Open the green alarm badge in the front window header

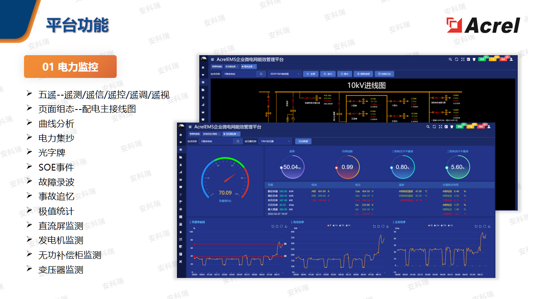(460, 127)
